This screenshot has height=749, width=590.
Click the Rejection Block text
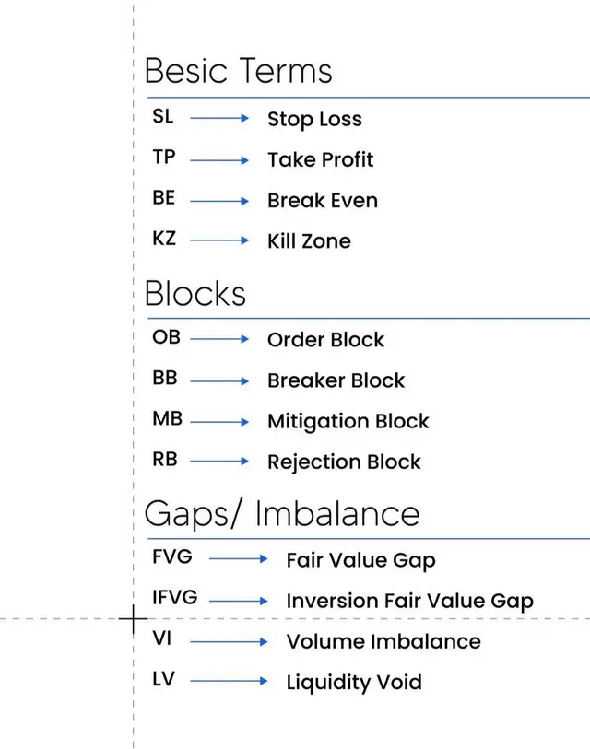coord(344,462)
